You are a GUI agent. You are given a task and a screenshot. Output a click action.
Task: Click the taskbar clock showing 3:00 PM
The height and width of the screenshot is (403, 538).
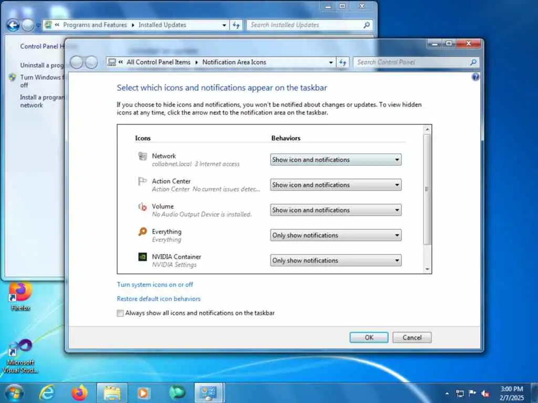(x=512, y=394)
